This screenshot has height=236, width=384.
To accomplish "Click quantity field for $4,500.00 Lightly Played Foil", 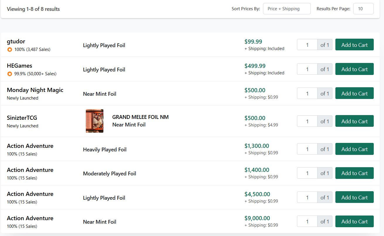I will coord(307,197).
